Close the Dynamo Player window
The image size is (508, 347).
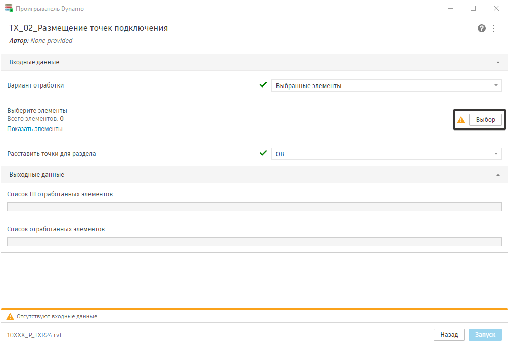(x=496, y=8)
